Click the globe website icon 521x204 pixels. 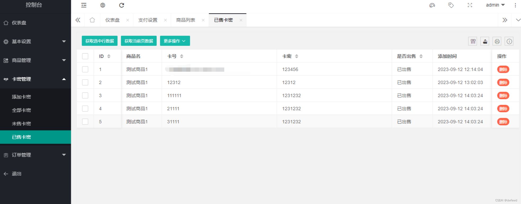pyautogui.click(x=103, y=5)
